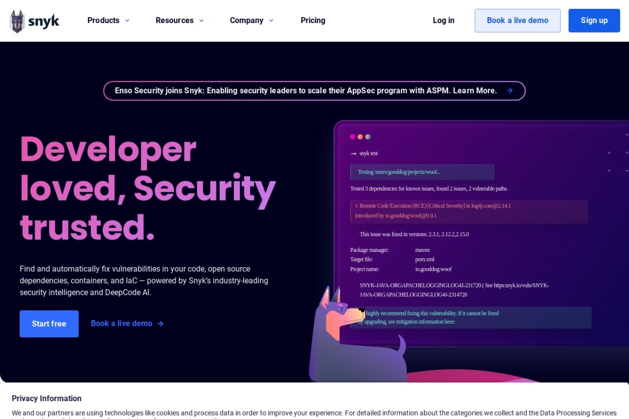This screenshot has height=419, width=629.
Task: Expand the Company menu chevron
Action: [x=271, y=21]
